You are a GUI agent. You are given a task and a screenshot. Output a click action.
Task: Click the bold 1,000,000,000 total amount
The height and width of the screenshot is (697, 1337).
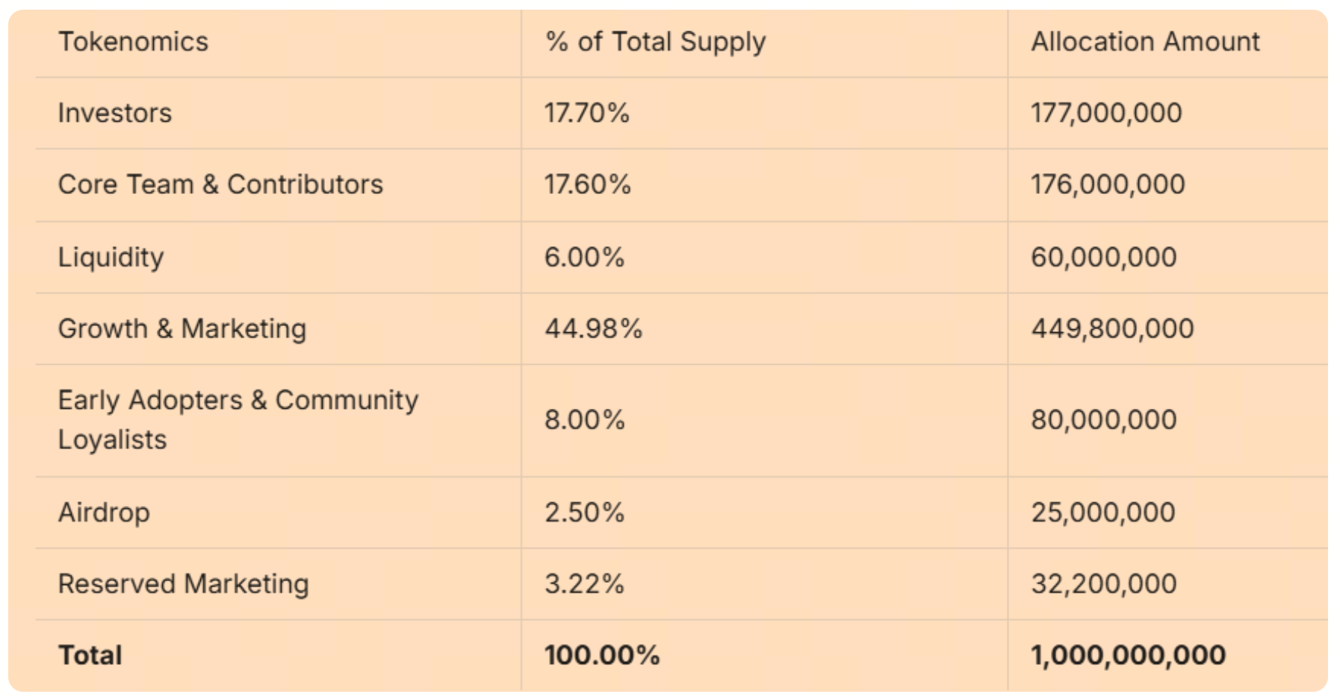click(1128, 654)
